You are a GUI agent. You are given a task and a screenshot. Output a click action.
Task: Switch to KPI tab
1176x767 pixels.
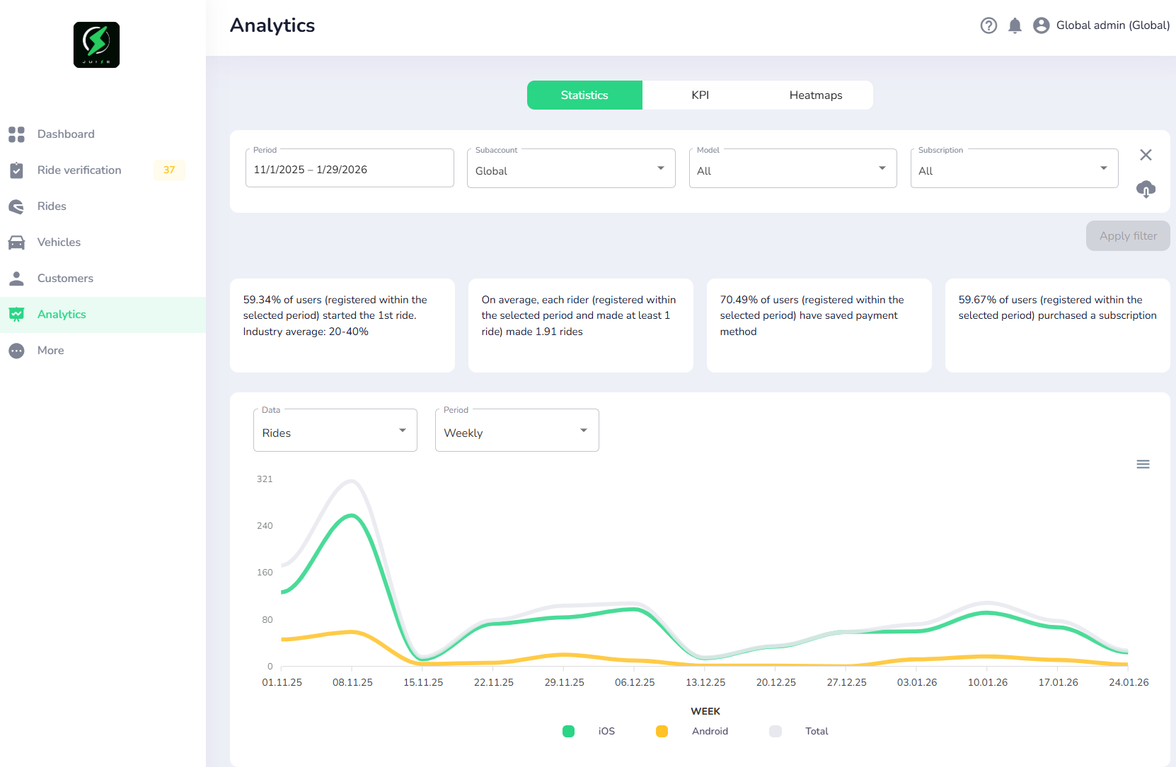tap(700, 95)
